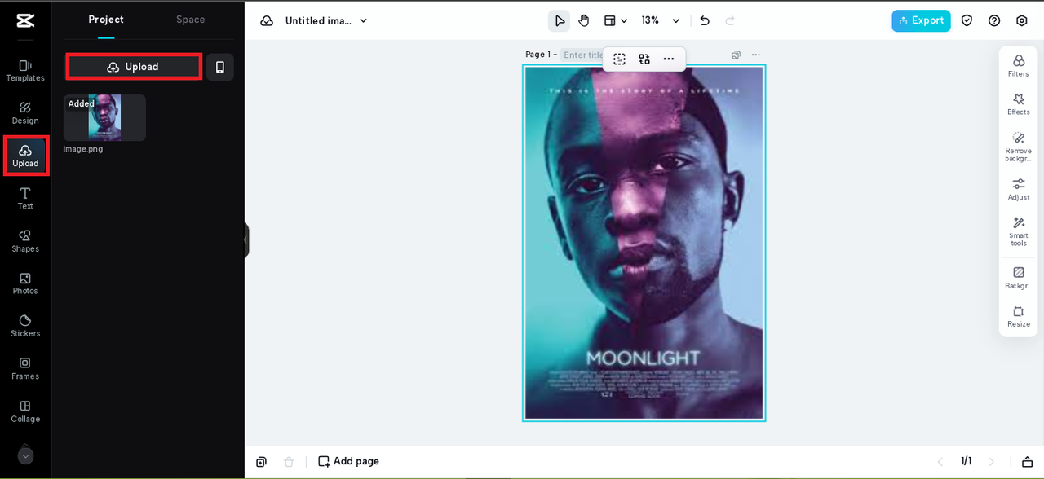The height and width of the screenshot is (479, 1044).
Task: Click the Add page button
Action: 348,461
